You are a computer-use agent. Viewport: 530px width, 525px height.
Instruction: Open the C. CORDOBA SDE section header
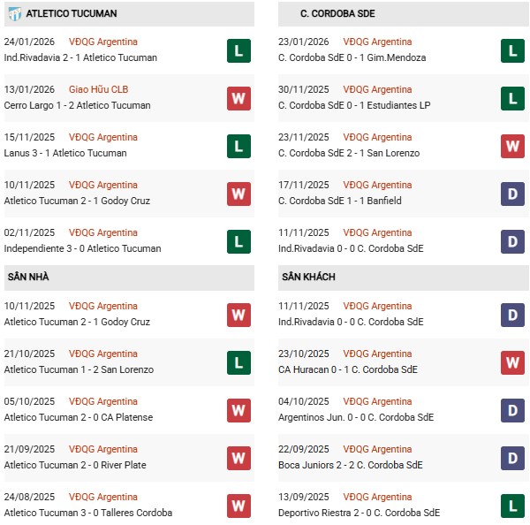(x=337, y=14)
